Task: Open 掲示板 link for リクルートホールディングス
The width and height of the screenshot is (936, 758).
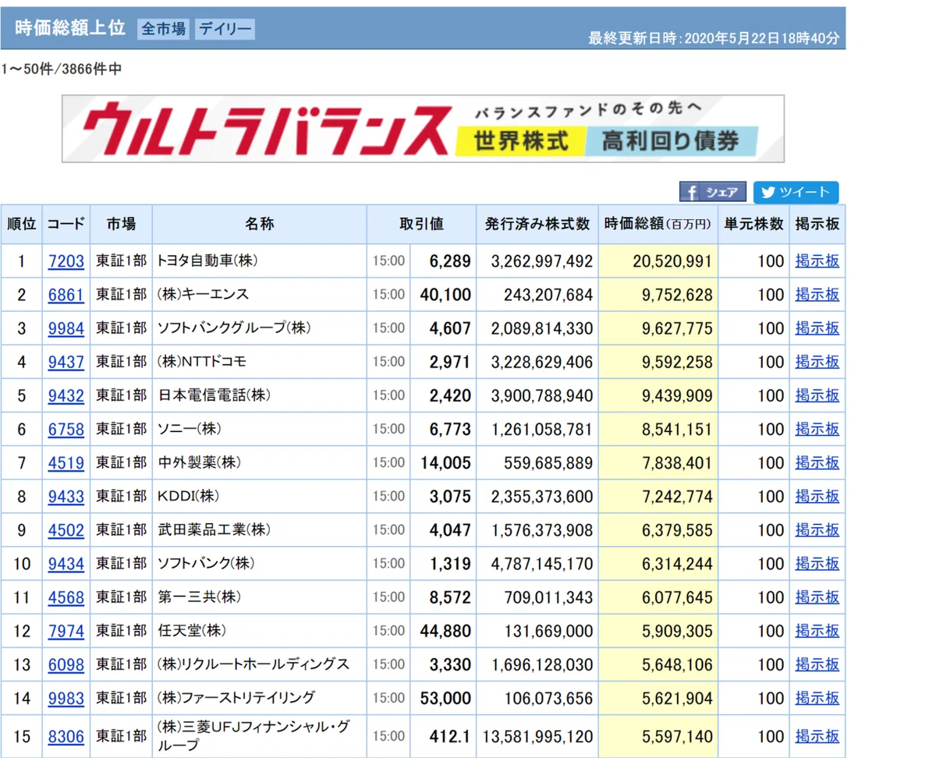Action: tap(817, 664)
